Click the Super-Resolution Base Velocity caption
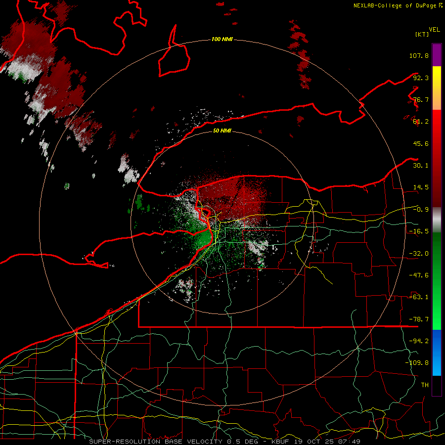The image size is (445, 445). point(224,442)
